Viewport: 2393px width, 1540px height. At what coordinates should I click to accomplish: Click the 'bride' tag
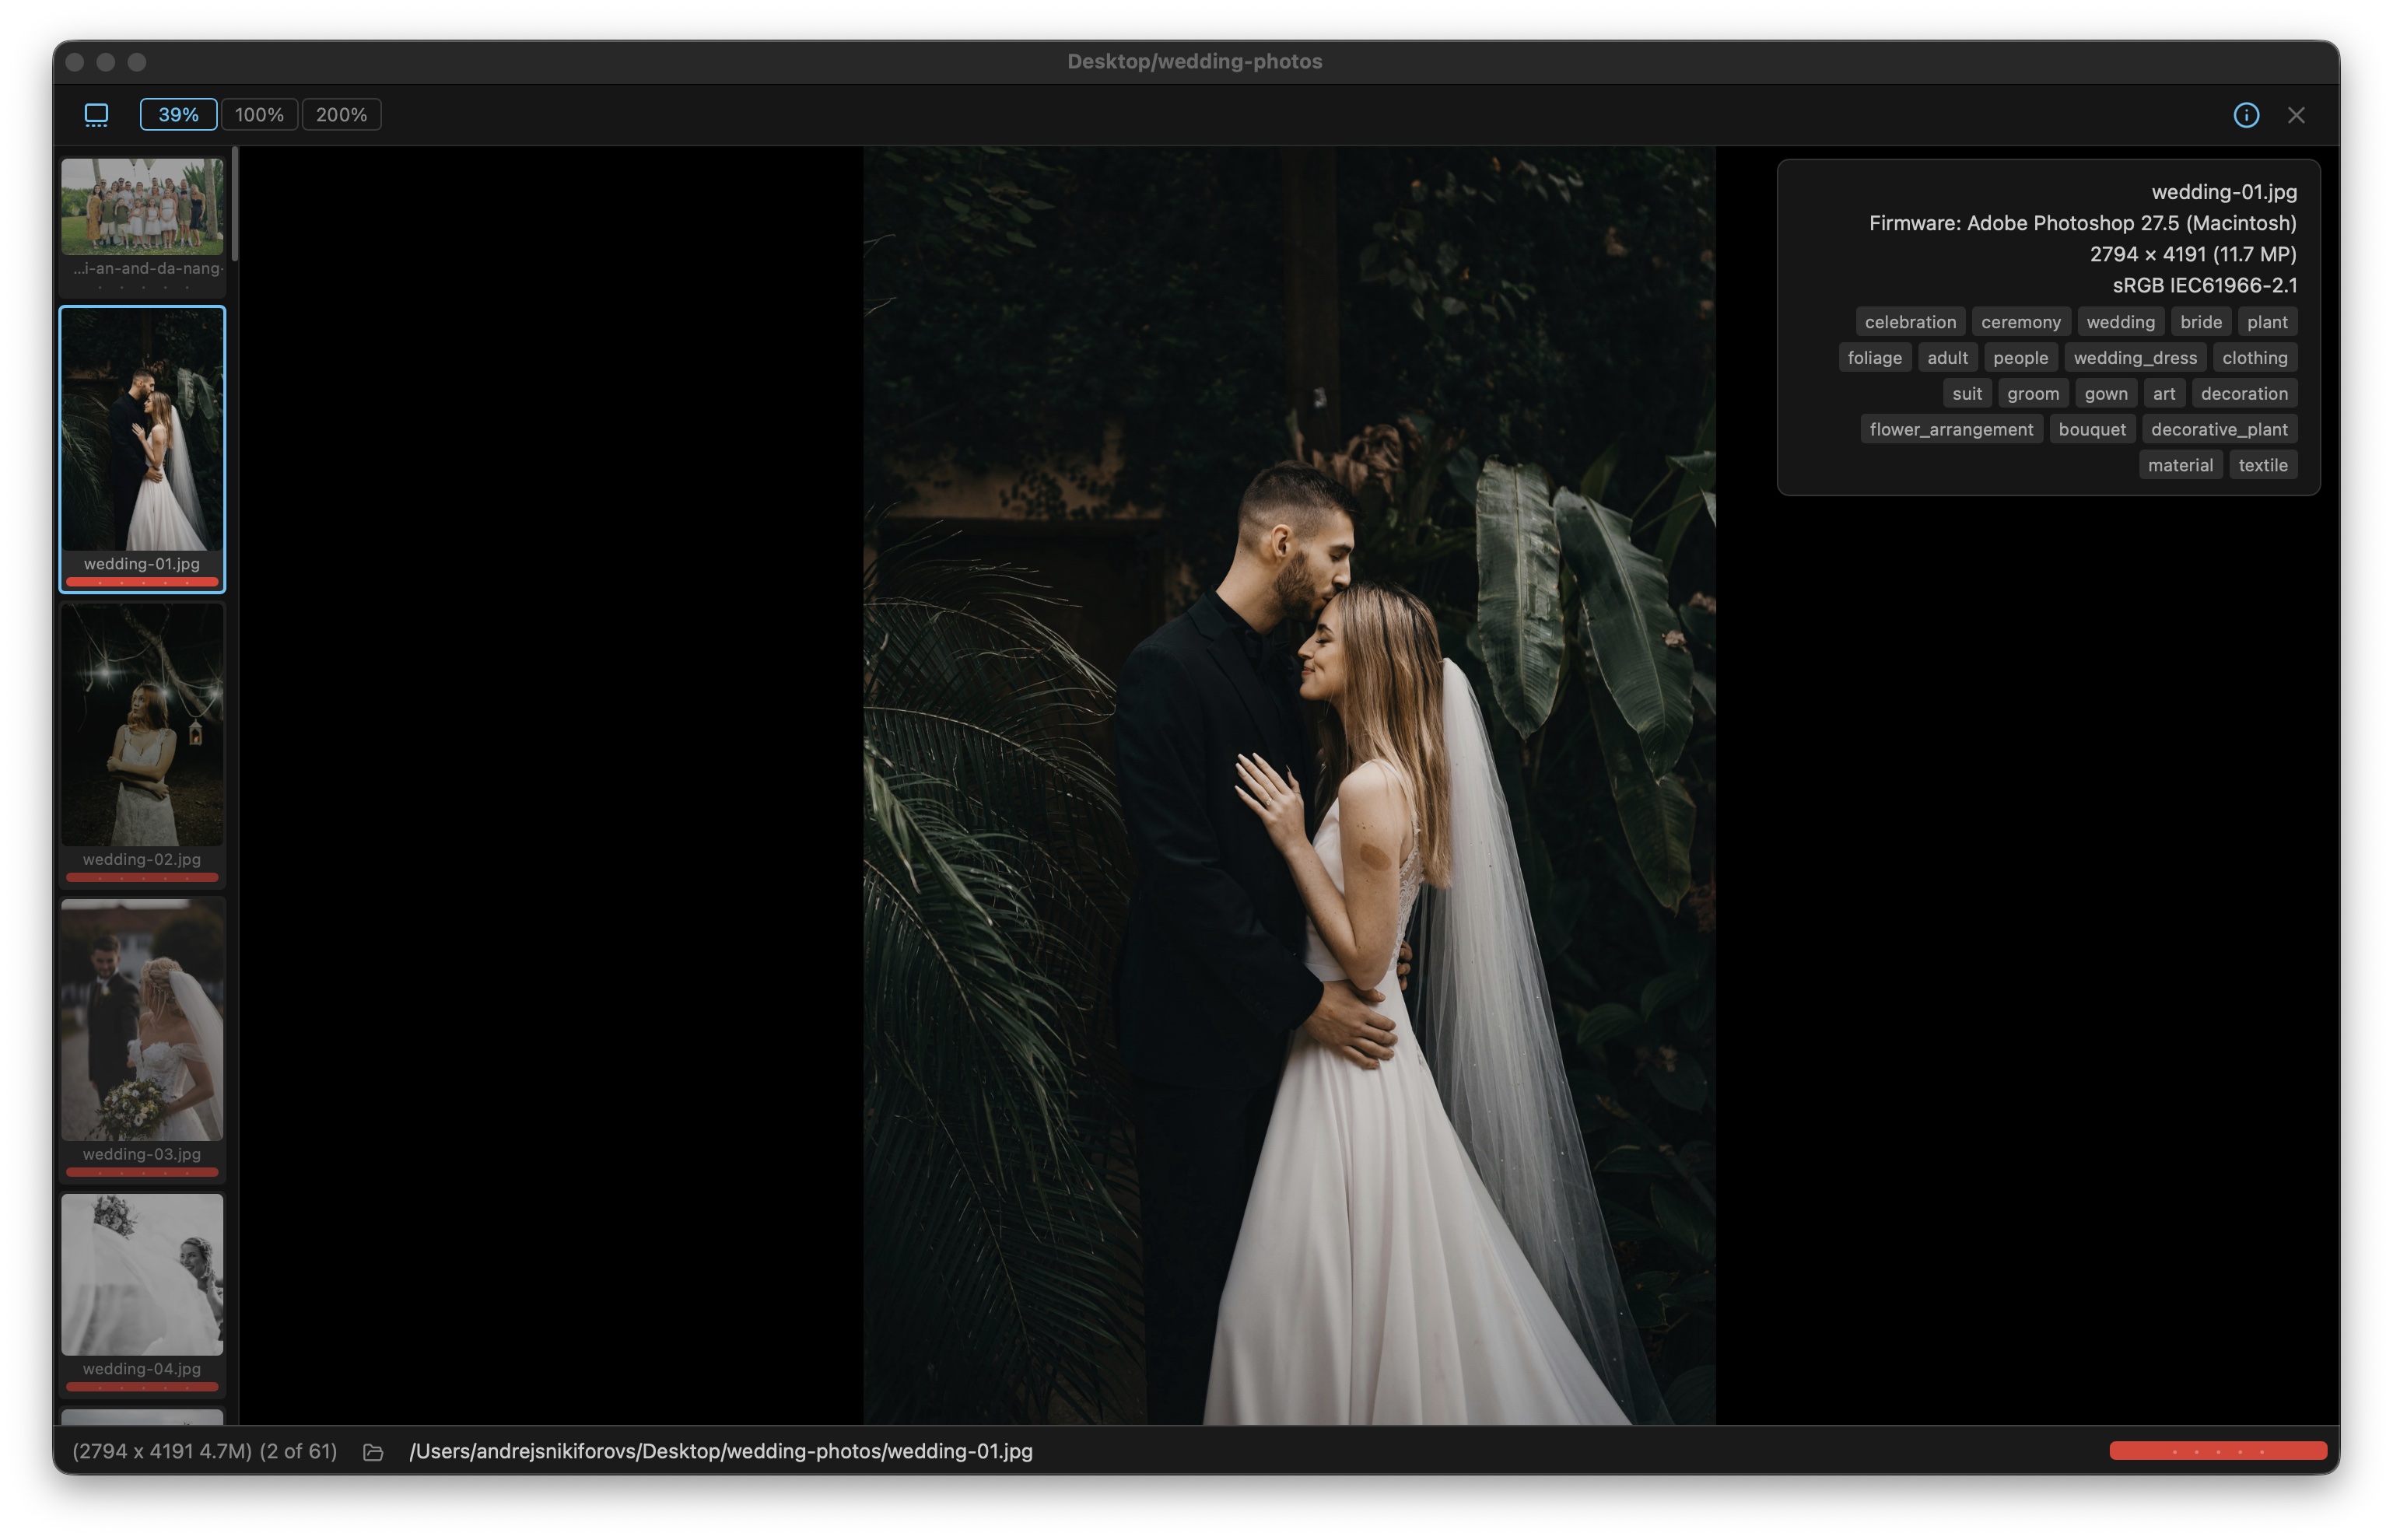[x=2200, y=322]
